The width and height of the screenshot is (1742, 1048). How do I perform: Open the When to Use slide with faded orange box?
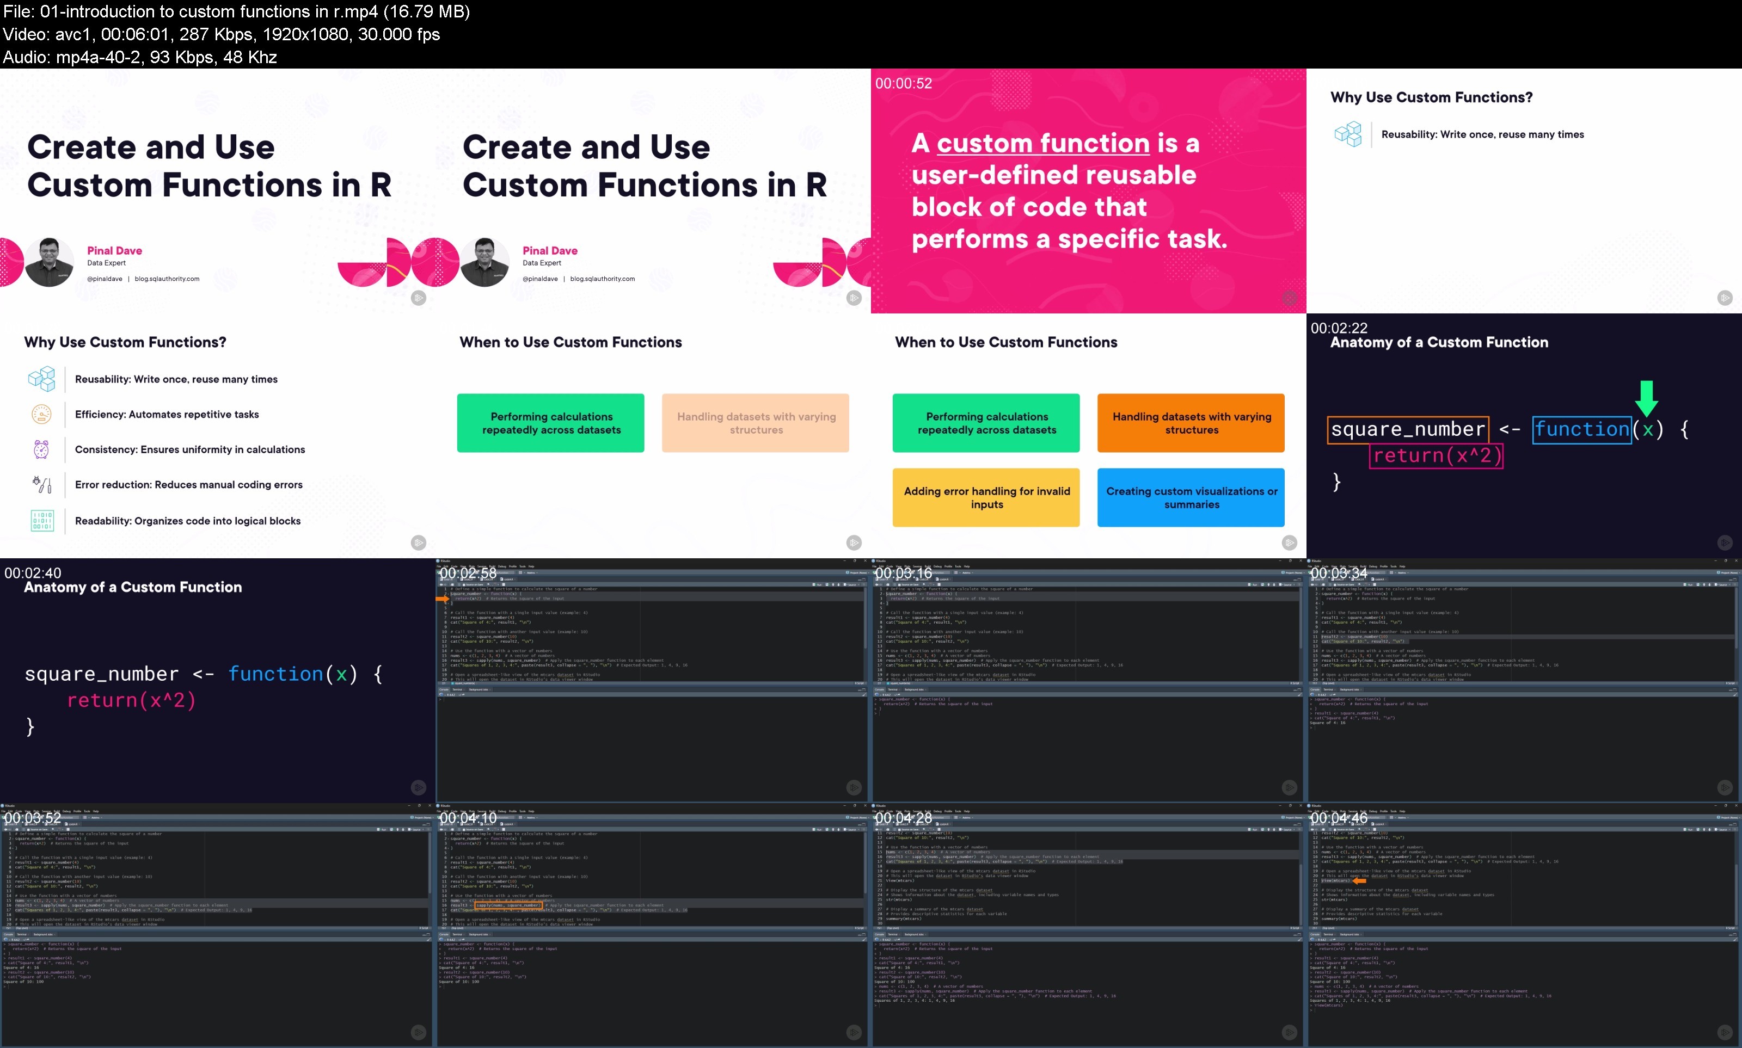(653, 436)
